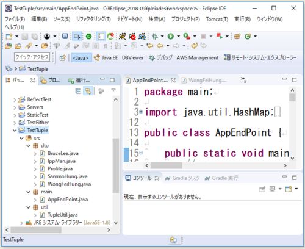
Task: Toggle block selection mode toolbar button
Action: pos(101,37)
